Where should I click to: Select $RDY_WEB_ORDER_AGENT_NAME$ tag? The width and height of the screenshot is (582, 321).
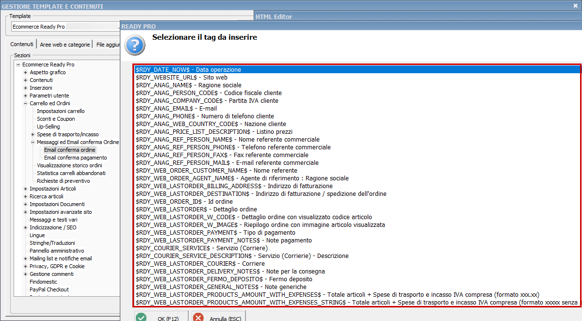coord(357,178)
